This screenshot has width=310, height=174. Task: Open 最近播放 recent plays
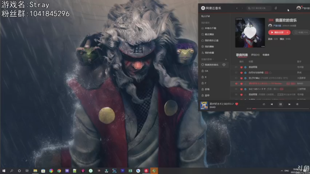208,34
